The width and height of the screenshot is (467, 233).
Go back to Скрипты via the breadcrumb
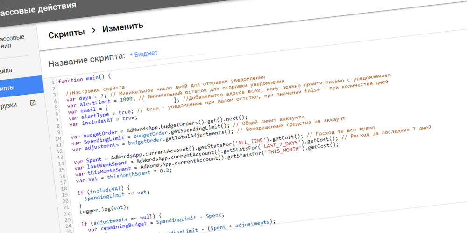point(67,32)
